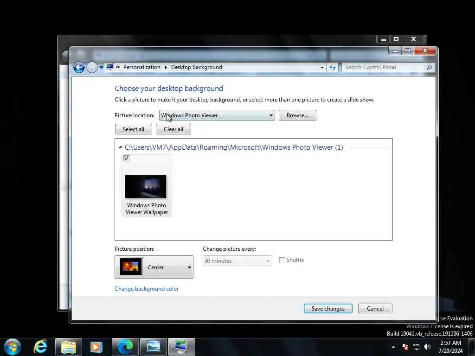Refresh the address bar view
This screenshot has height=356, width=475.
click(333, 68)
